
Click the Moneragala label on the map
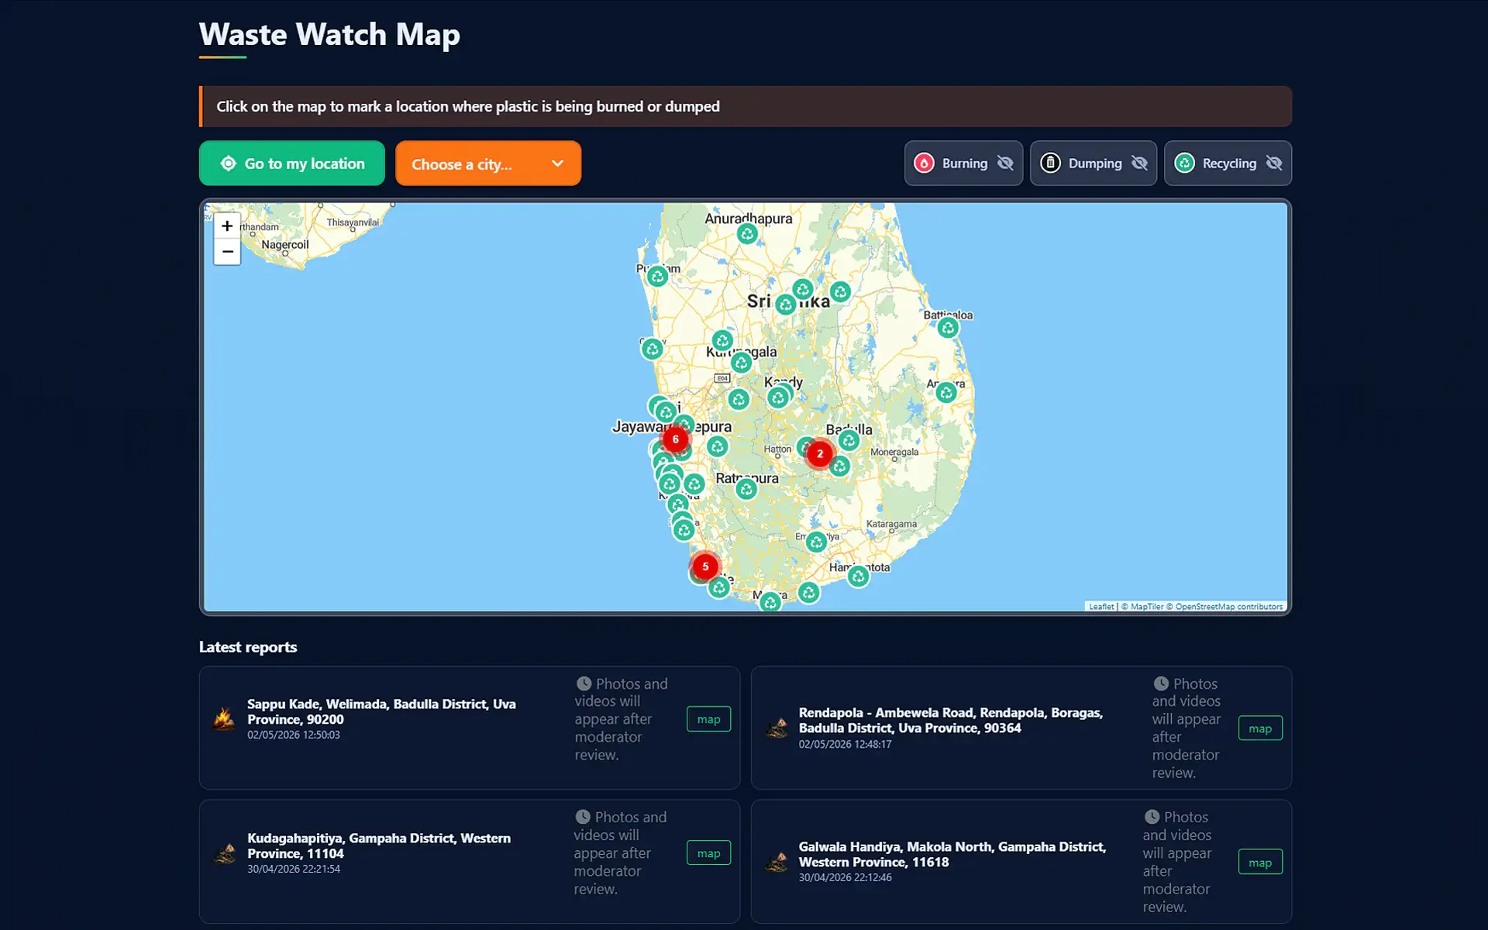[x=894, y=452]
